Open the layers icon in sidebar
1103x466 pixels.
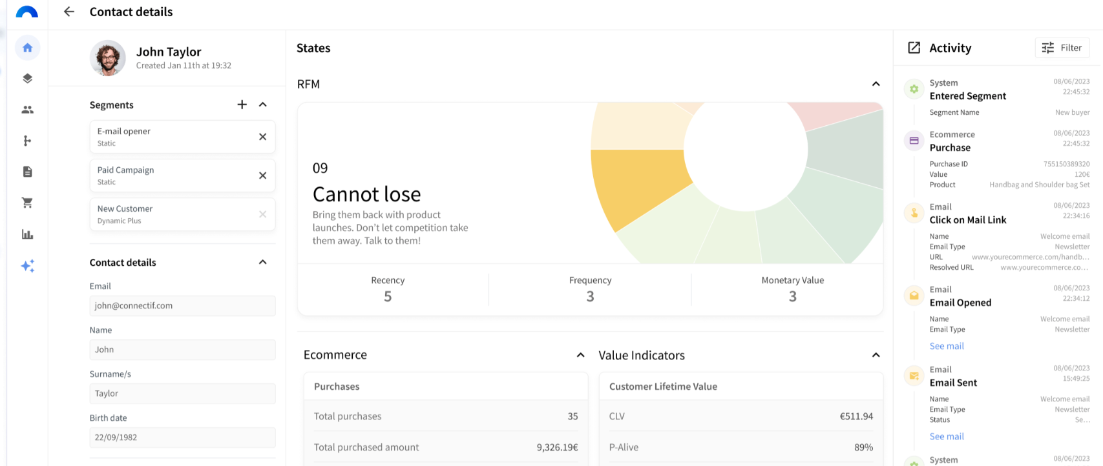click(x=27, y=79)
